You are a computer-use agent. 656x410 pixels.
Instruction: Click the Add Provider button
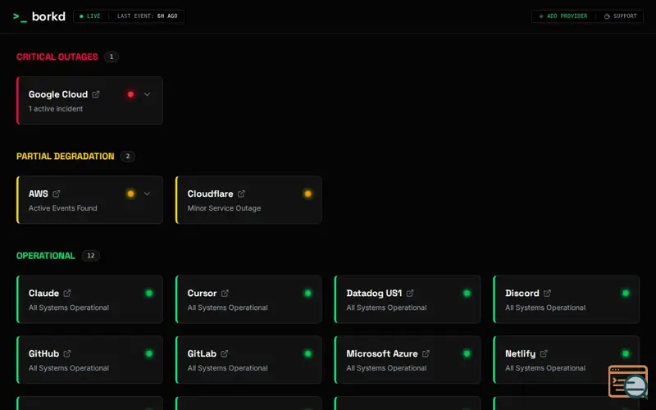(x=563, y=16)
